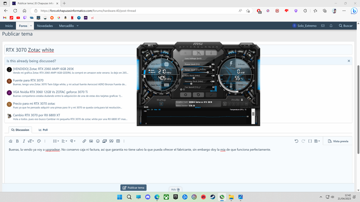This screenshot has width=360, height=202.
Task: Open YouTube bookmark in favorites bar
Action: tap(18, 18)
